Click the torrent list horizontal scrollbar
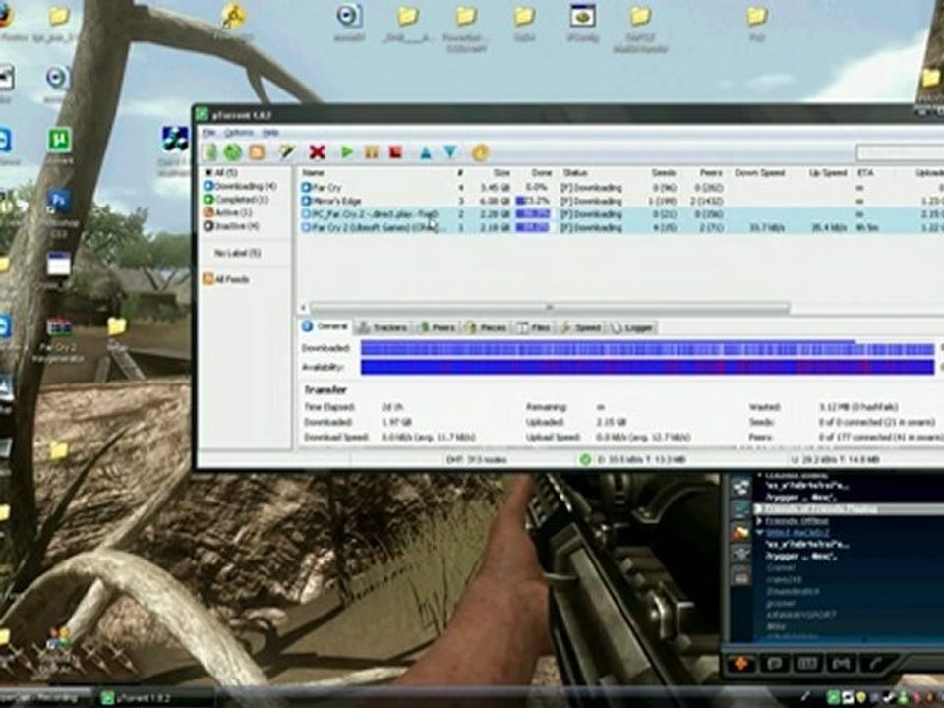Image resolution: width=944 pixels, height=708 pixels. [x=549, y=307]
